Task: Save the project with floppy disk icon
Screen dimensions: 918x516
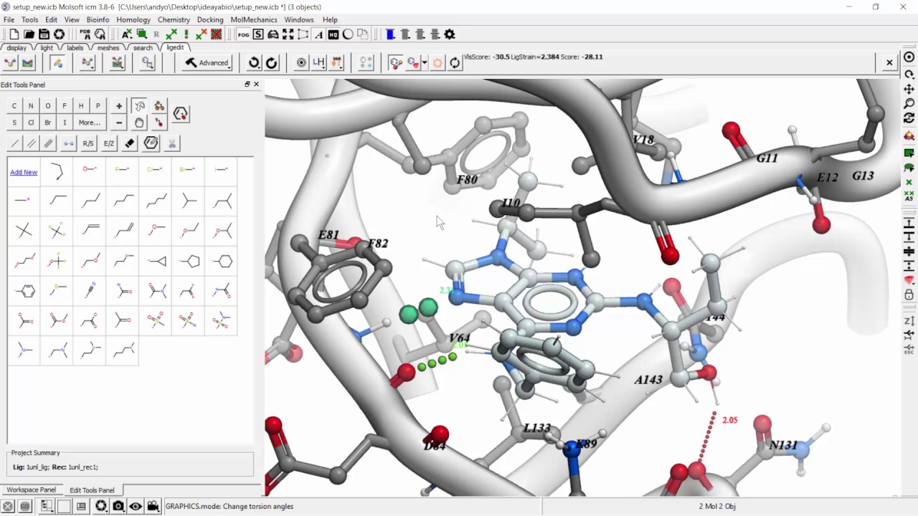Action: click(44, 34)
